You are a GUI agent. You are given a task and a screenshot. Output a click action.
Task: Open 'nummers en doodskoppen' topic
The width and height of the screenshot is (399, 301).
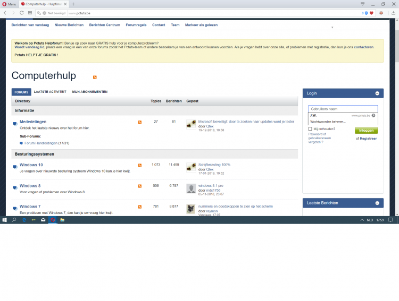click(x=235, y=207)
